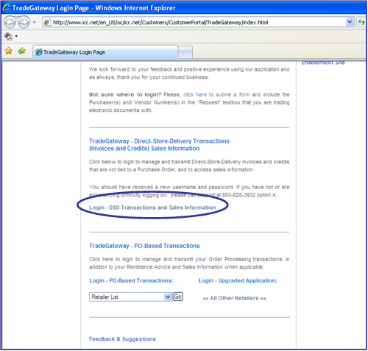368x351 pixels.
Task: Click the Go button next to Retailer List
Action: 178,297
